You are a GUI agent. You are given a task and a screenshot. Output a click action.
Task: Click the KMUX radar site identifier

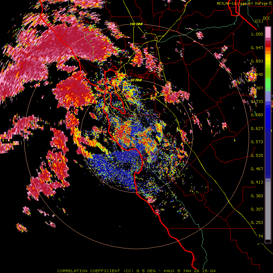(169, 271)
